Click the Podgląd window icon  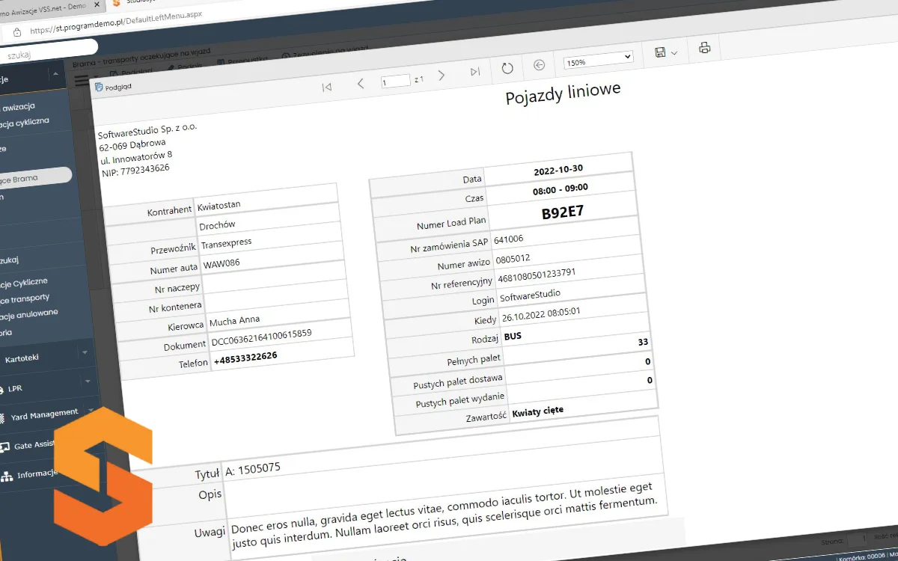point(100,87)
